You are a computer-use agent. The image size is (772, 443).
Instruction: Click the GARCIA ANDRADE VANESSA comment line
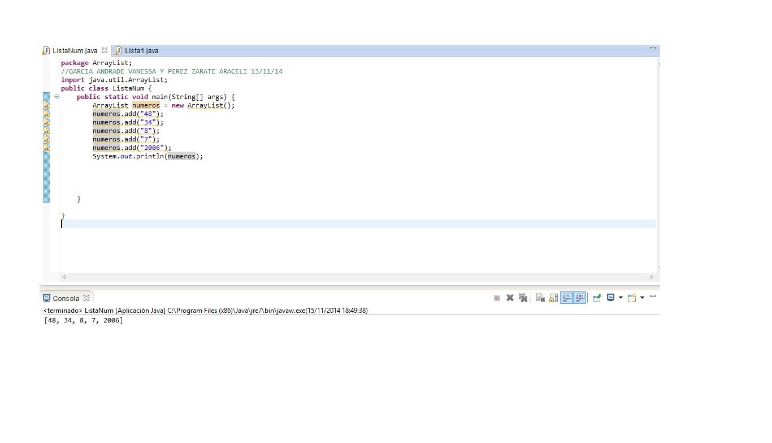coord(172,71)
